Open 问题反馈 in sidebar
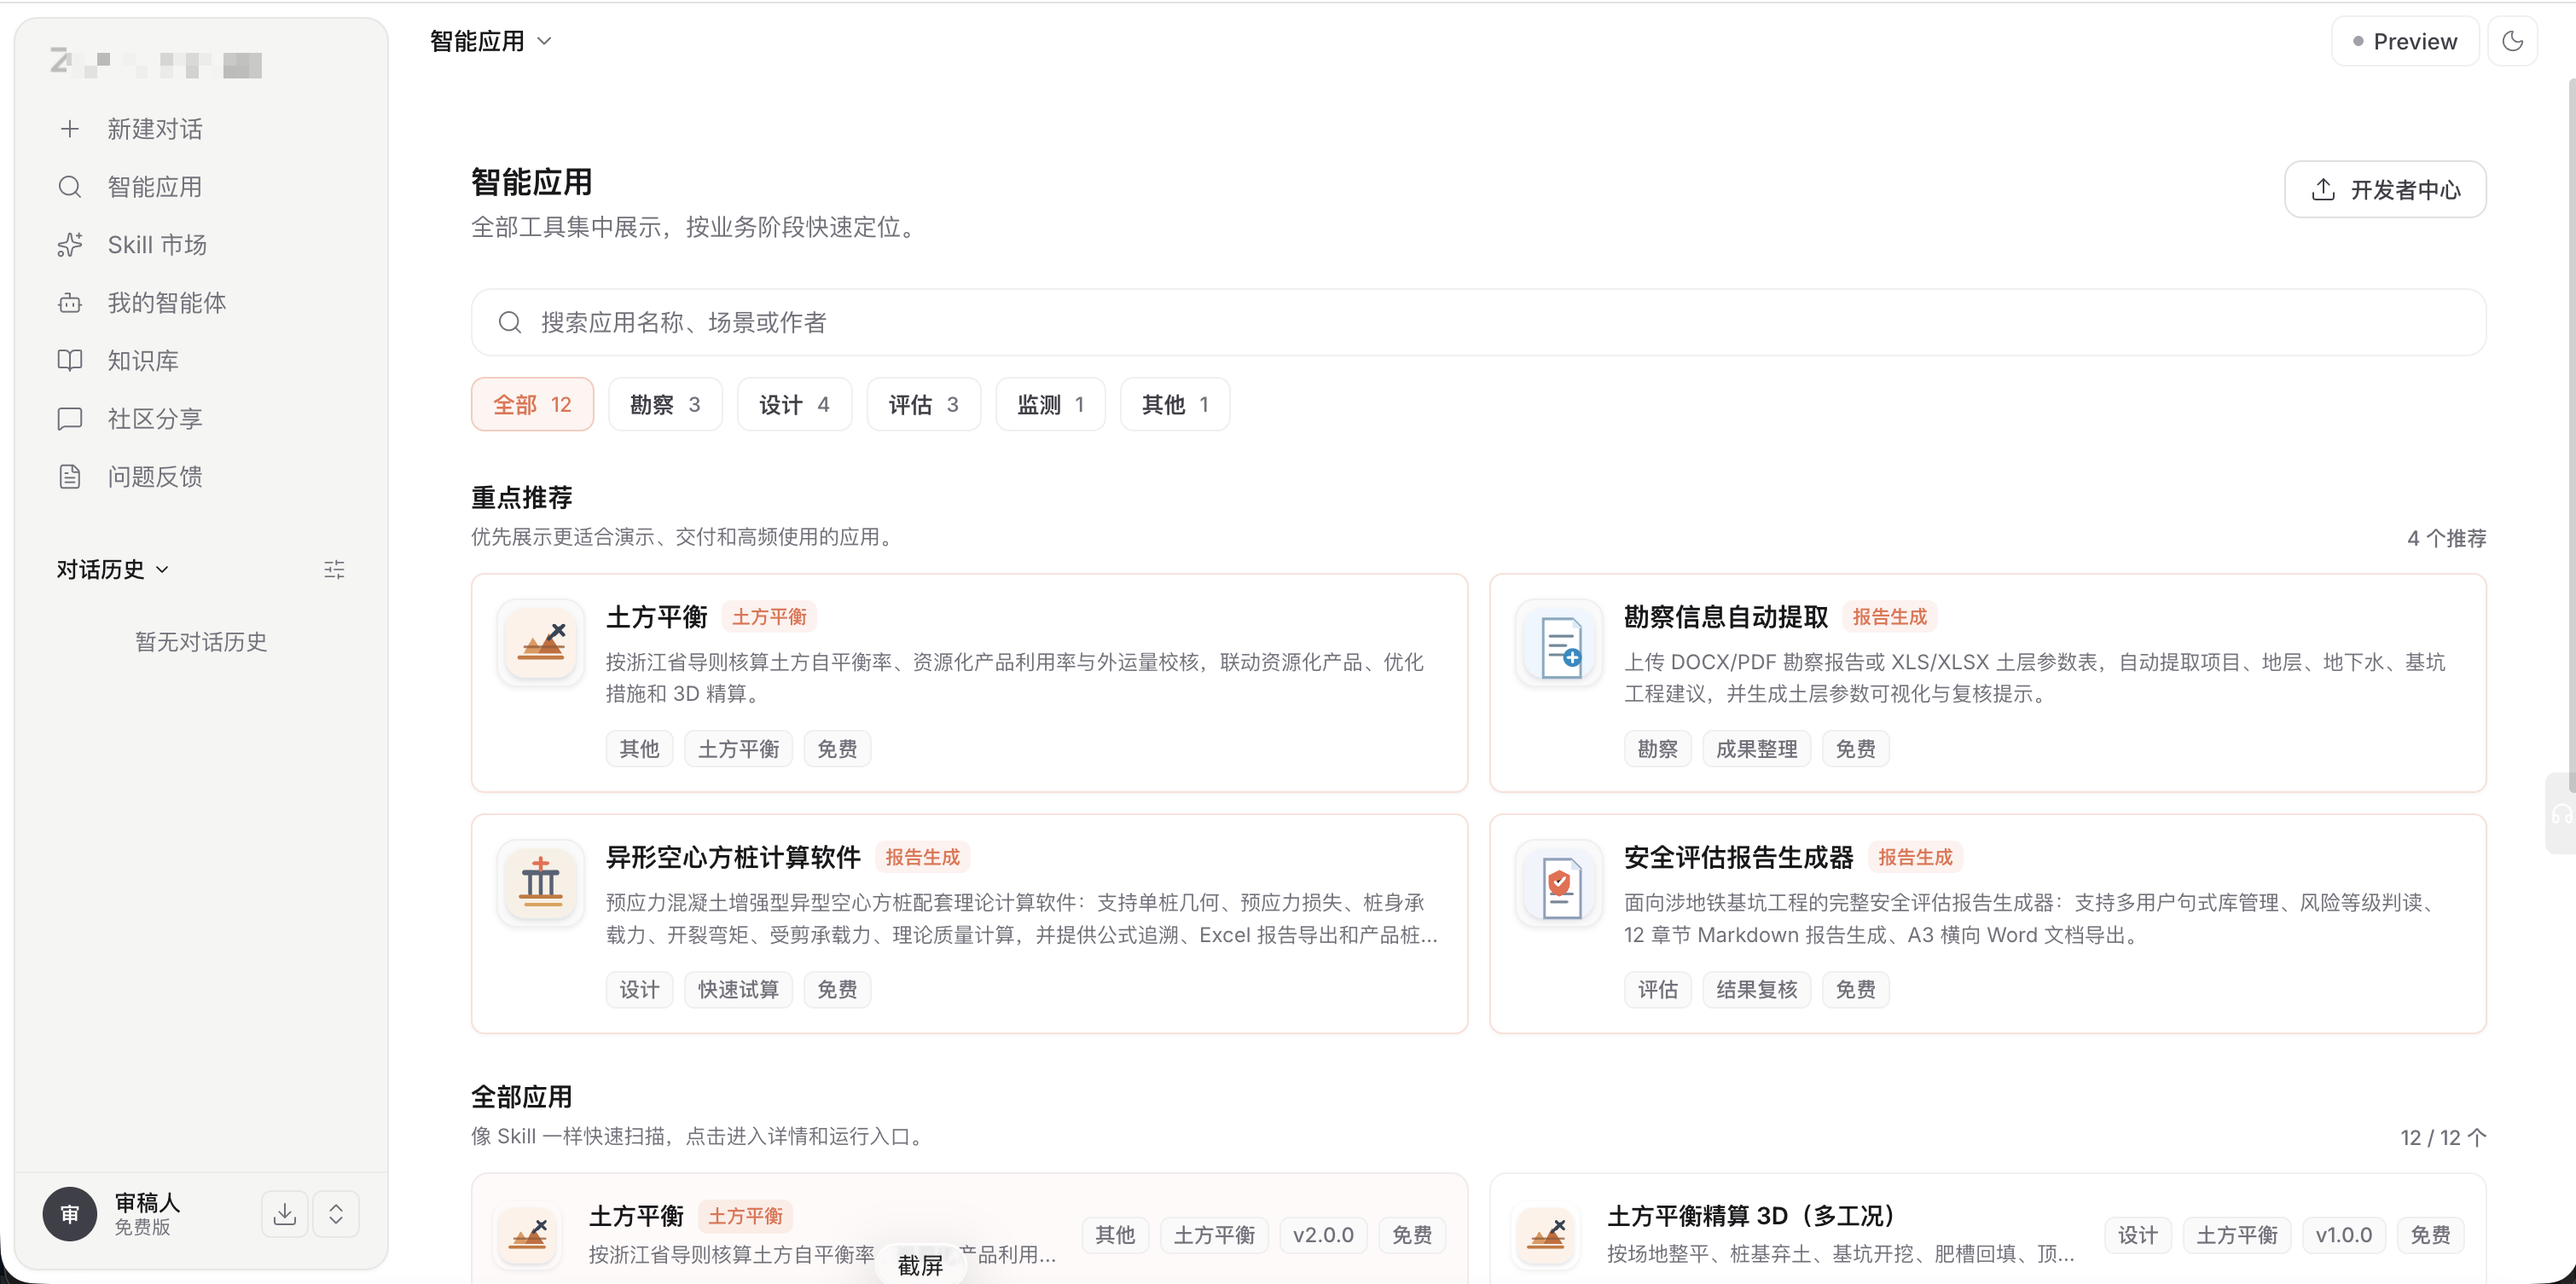 (202, 477)
